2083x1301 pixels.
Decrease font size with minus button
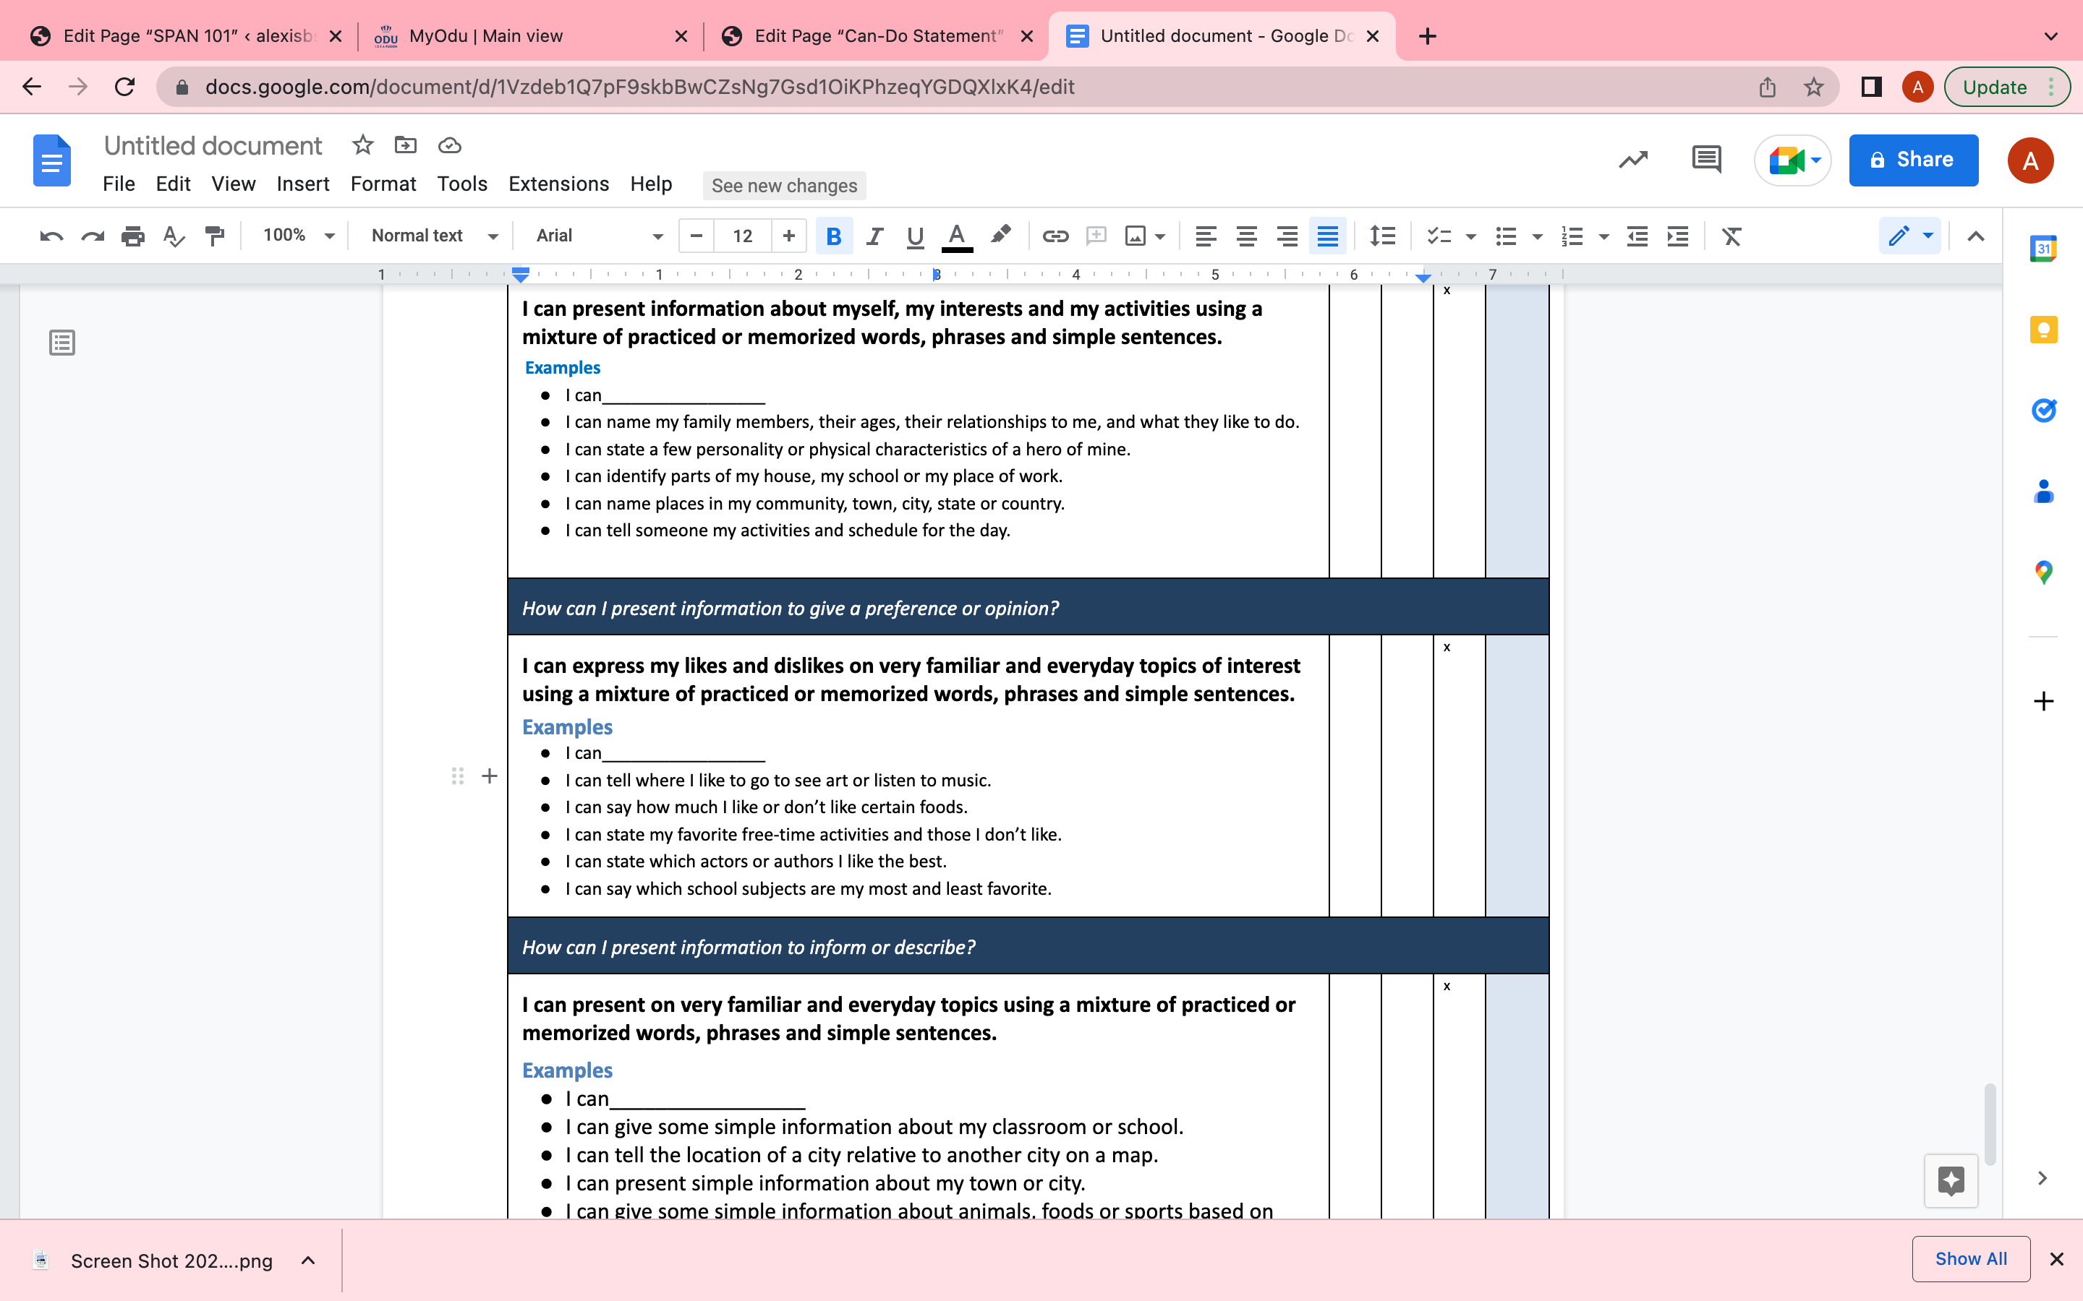(697, 236)
